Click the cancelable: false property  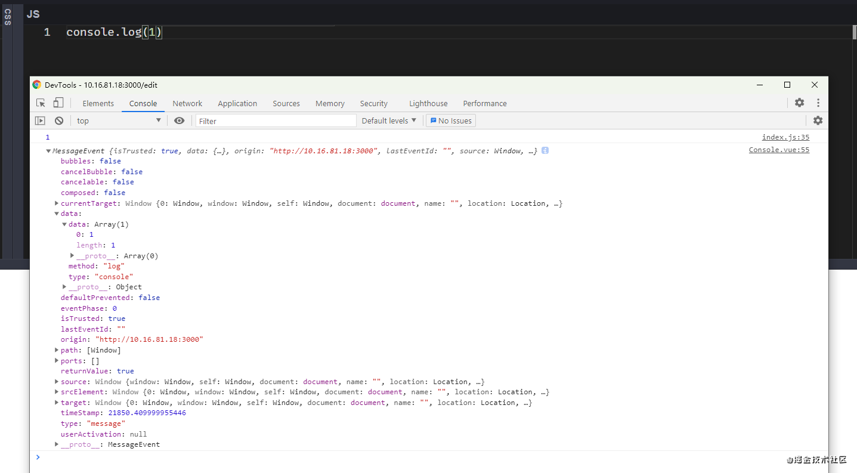coord(97,182)
